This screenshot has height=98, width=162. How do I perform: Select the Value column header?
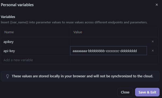tap(78, 32)
